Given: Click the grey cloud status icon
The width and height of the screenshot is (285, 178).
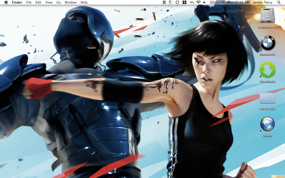Looking at the screenshot, I should point(192,2).
